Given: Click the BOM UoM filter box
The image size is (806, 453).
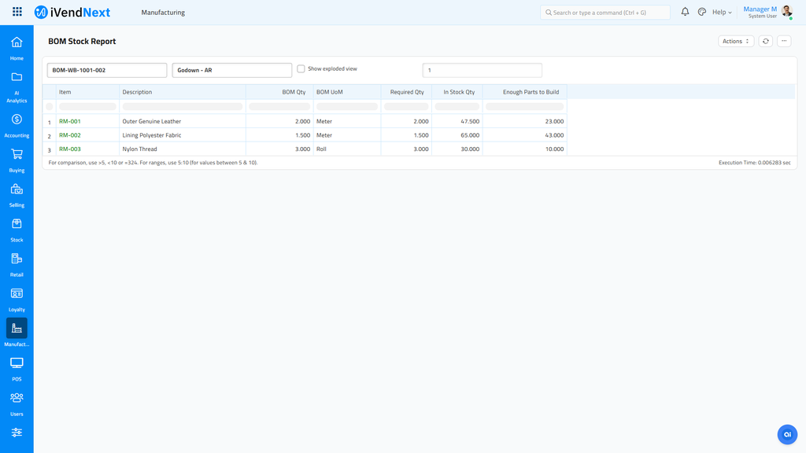Looking at the screenshot, I should [347, 107].
